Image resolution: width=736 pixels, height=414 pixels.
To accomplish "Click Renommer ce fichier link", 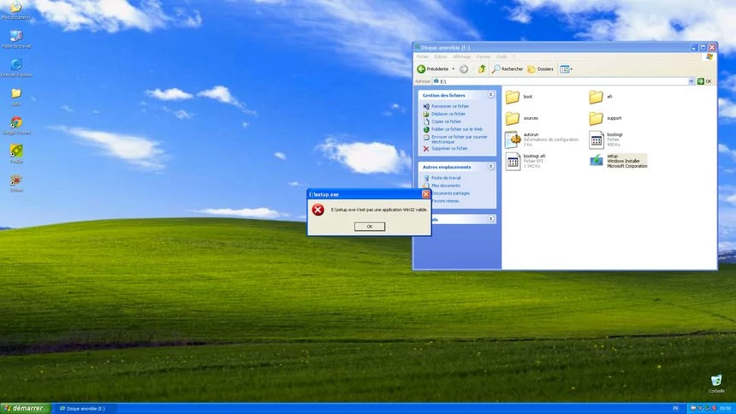I will click(449, 107).
